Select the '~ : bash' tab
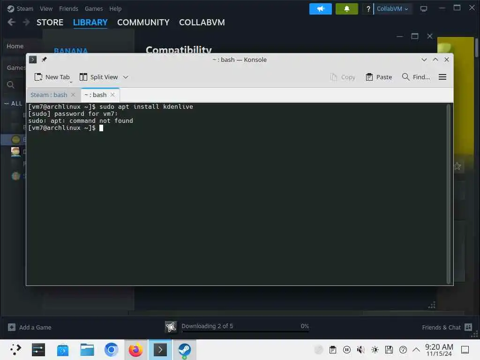 tap(96, 95)
